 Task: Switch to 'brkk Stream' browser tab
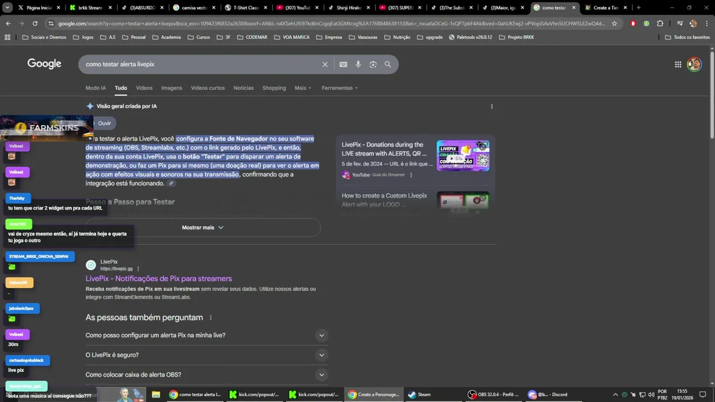[x=90, y=8]
